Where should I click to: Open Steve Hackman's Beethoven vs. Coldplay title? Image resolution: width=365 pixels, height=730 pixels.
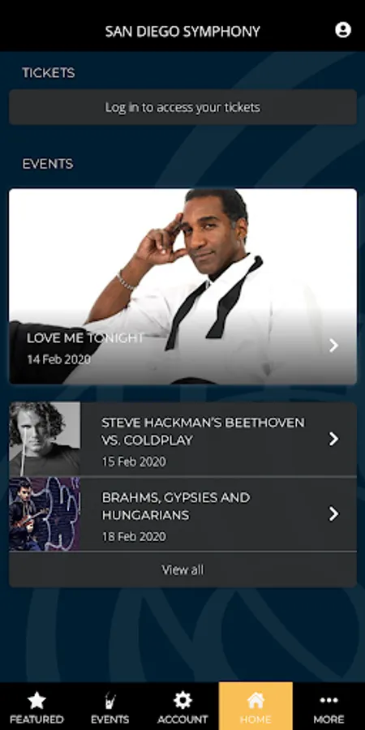203,432
